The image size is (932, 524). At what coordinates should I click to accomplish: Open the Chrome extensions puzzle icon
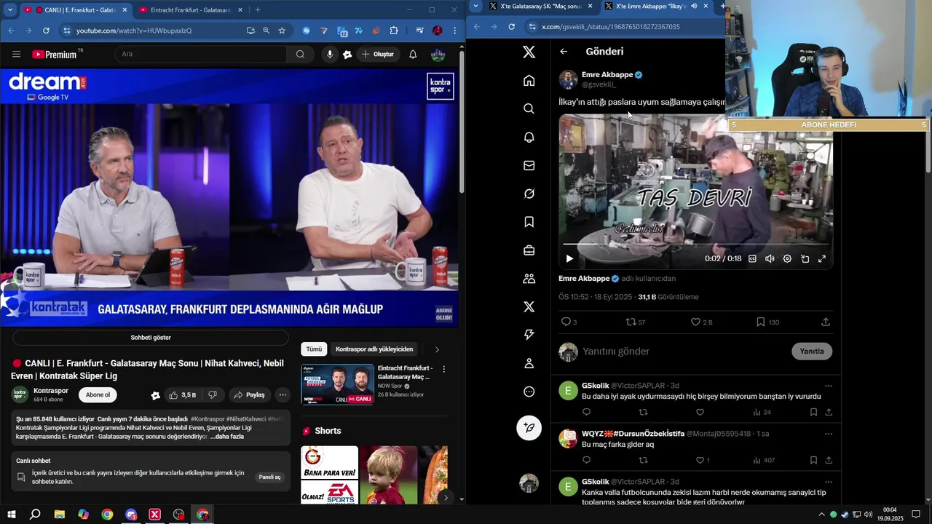tap(394, 31)
